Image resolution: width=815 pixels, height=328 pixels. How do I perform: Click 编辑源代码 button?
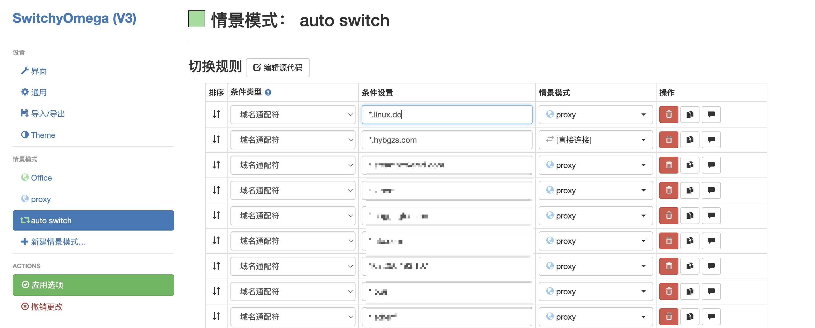pyautogui.click(x=278, y=67)
